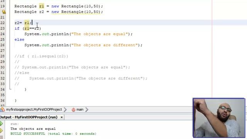This screenshot has width=247, height=139.
Task: Click "System" at start of line 24
Action: tap(32, 34)
